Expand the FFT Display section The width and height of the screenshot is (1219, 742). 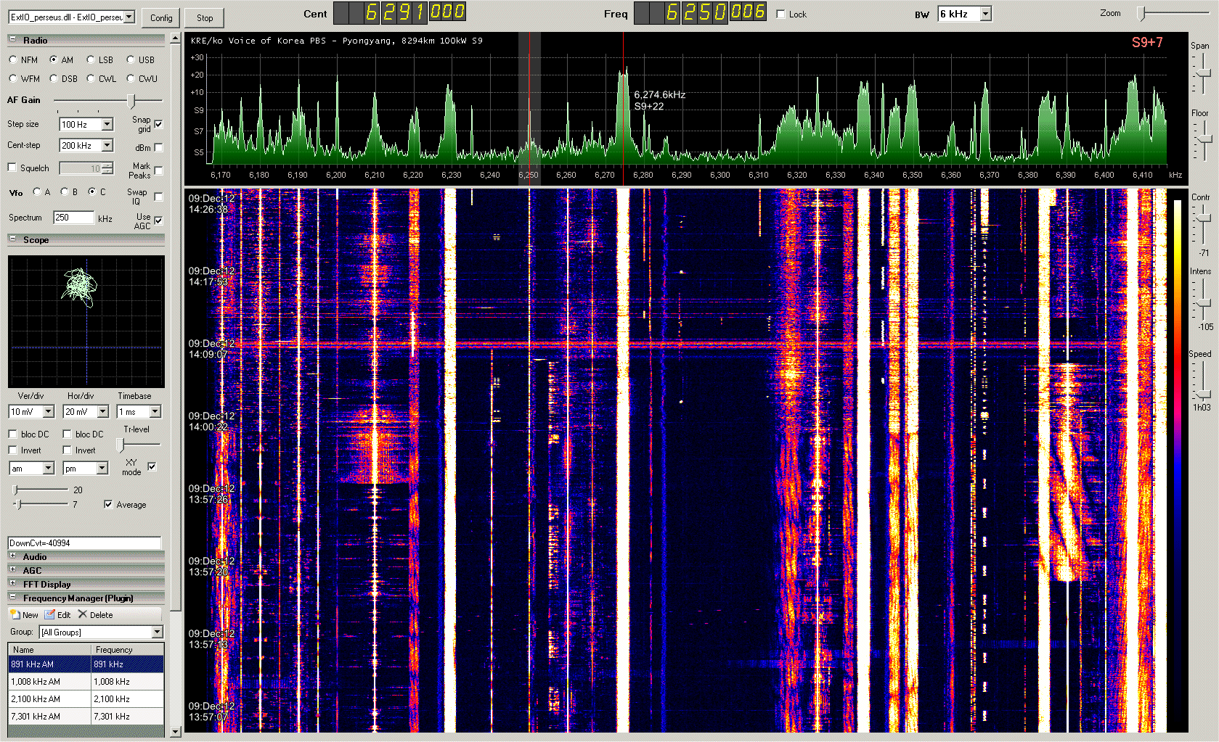[12, 583]
